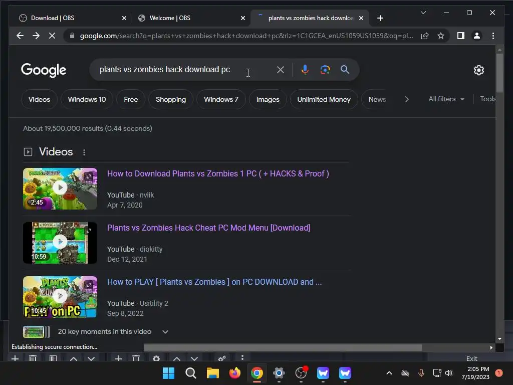This screenshot has width=513, height=385.
Task: Apply the Windows 10 filter chip
Action: tap(87, 99)
